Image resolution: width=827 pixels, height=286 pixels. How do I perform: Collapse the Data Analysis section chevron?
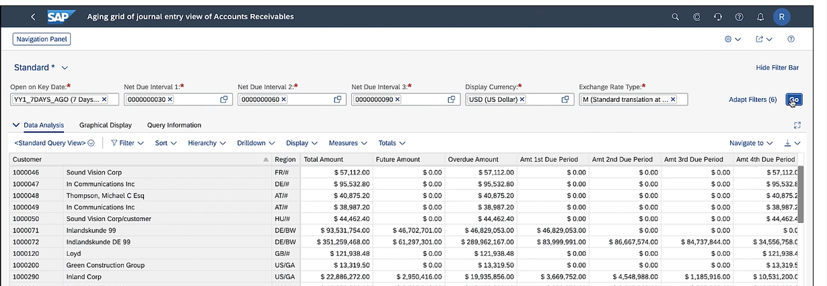pos(16,125)
